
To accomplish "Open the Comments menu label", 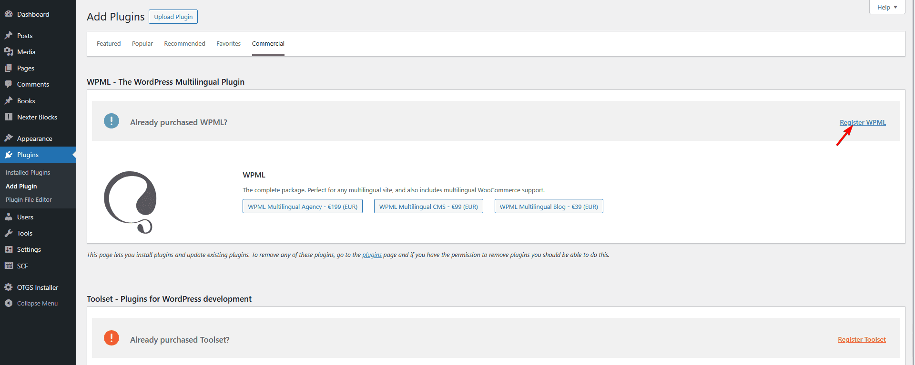I will 33,84.
